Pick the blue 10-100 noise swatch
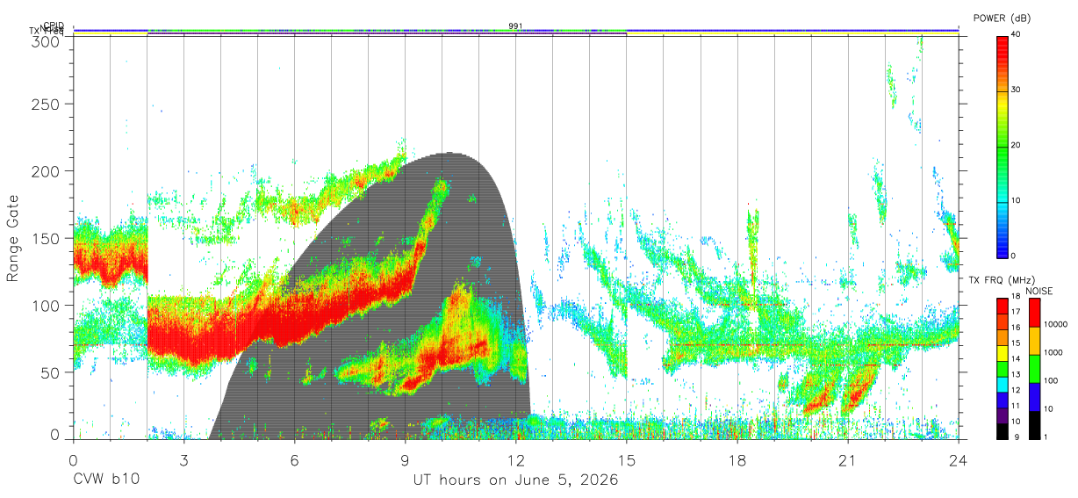1078x498 pixels. tap(1034, 396)
